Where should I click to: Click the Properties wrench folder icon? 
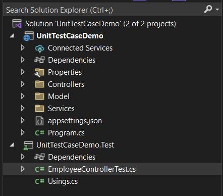[39, 72]
